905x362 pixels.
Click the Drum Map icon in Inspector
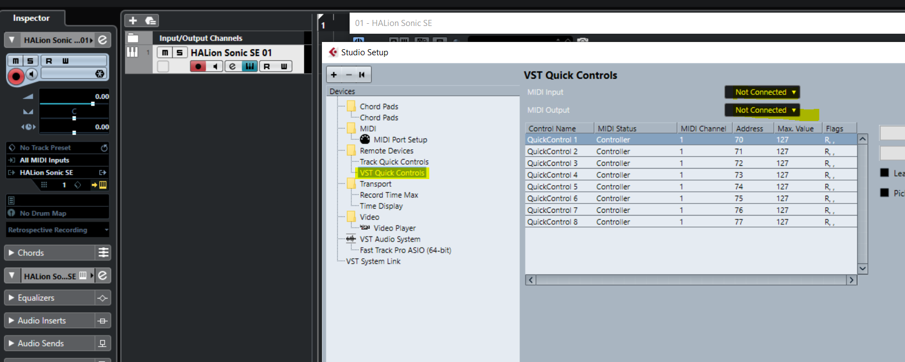[11, 213]
